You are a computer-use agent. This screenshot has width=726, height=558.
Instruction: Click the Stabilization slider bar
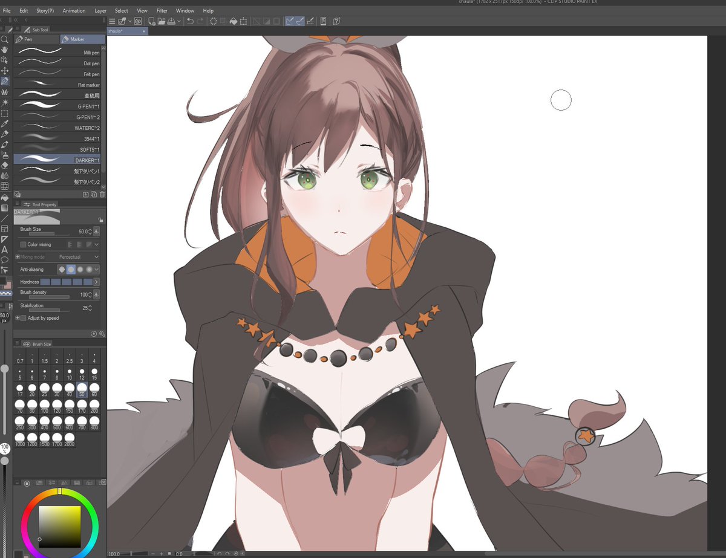point(49,310)
